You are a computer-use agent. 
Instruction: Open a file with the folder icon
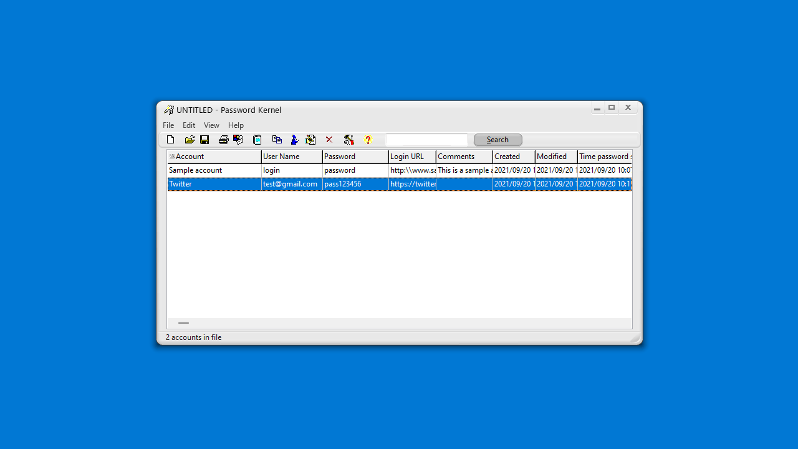point(190,140)
